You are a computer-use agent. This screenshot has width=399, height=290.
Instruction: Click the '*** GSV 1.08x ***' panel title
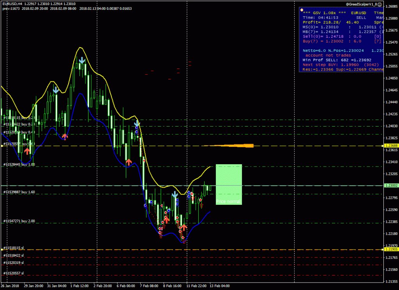[x=324, y=13]
